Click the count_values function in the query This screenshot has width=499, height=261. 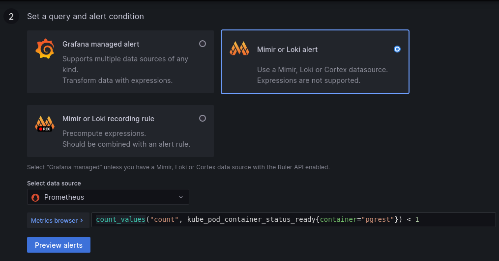tap(120, 219)
